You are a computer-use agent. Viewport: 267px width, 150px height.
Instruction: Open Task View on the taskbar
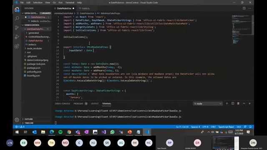(x=25, y=132)
